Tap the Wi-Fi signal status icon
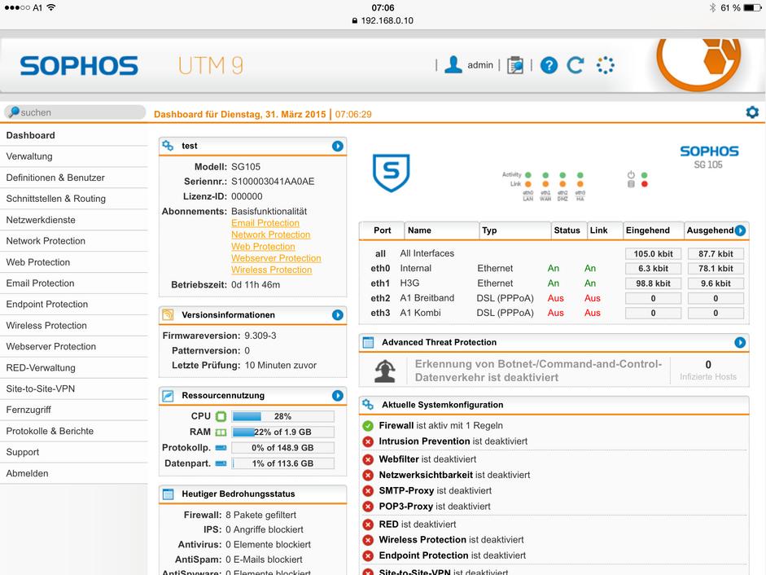The width and height of the screenshot is (766, 575). click(x=51, y=7)
